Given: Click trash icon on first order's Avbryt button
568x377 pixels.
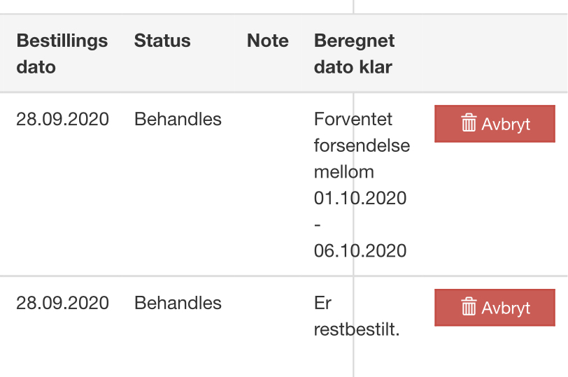Looking at the screenshot, I should pyautogui.click(x=469, y=122).
